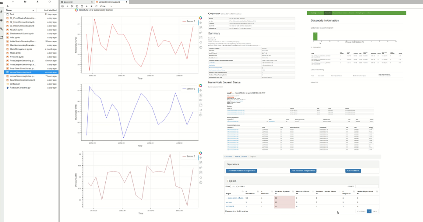Switch to the Launcher tab
Viewport: 423px width, 222px height.
tap(68, 2)
